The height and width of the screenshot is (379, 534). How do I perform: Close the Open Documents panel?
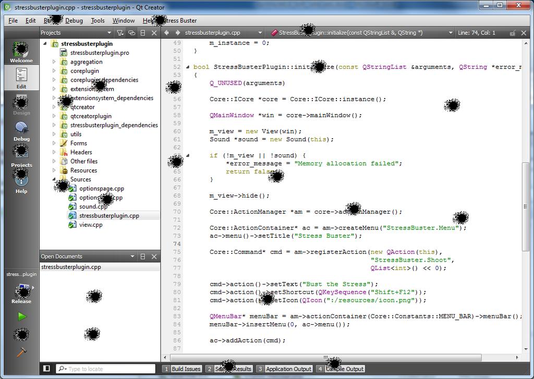point(154,256)
